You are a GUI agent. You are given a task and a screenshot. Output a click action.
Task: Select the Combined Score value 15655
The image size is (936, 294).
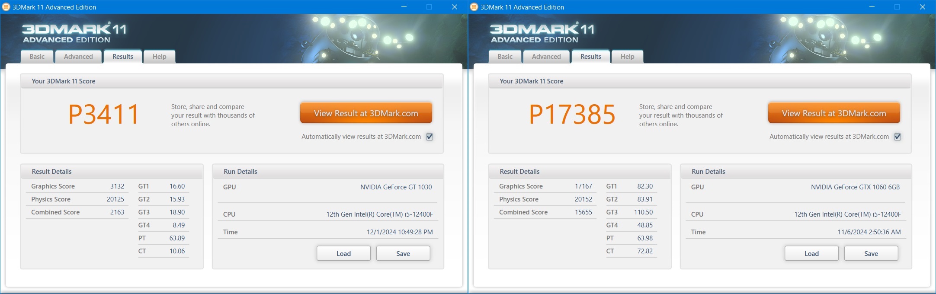point(583,212)
